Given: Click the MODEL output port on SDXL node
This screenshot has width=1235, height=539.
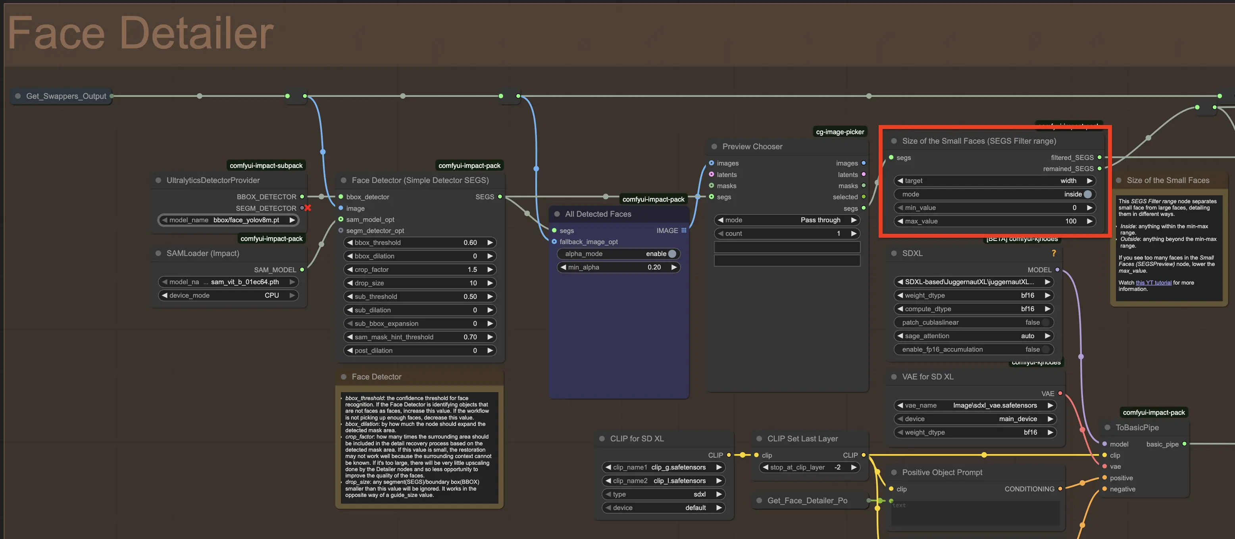Looking at the screenshot, I should 1057,270.
